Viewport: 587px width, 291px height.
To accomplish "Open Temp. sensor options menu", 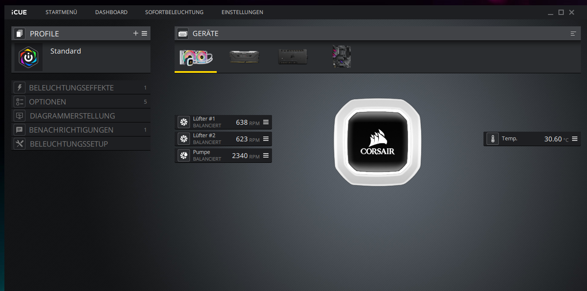I will [x=575, y=139].
